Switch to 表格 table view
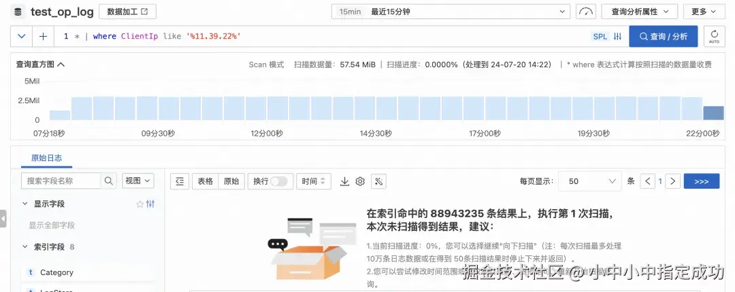 click(206, 181)
